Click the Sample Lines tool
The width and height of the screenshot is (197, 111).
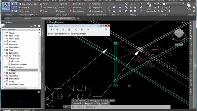pos(95,8)
